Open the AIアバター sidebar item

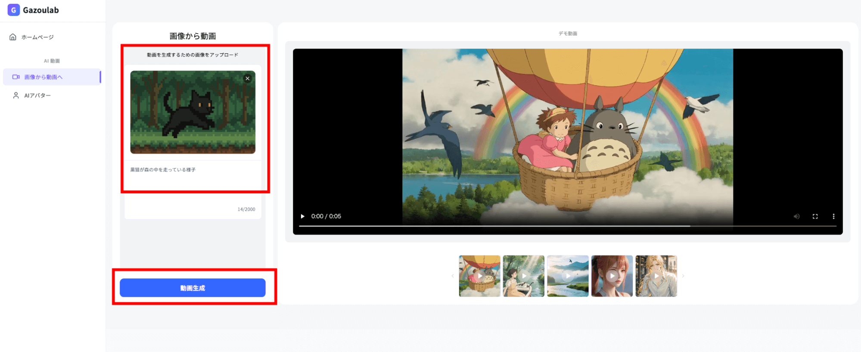click(37, 96)
